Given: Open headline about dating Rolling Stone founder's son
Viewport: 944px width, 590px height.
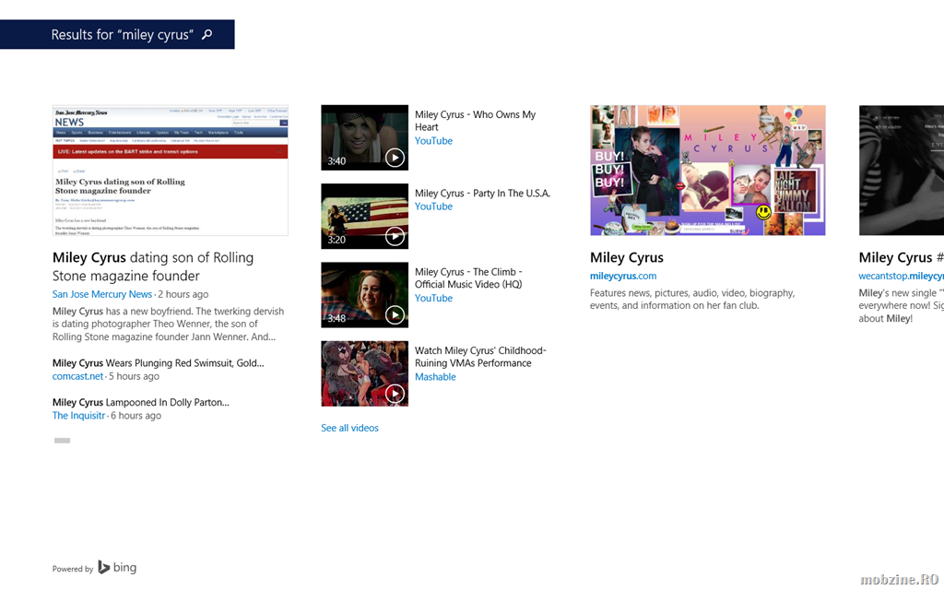Looking at the screenshot, I should point(153,266).
